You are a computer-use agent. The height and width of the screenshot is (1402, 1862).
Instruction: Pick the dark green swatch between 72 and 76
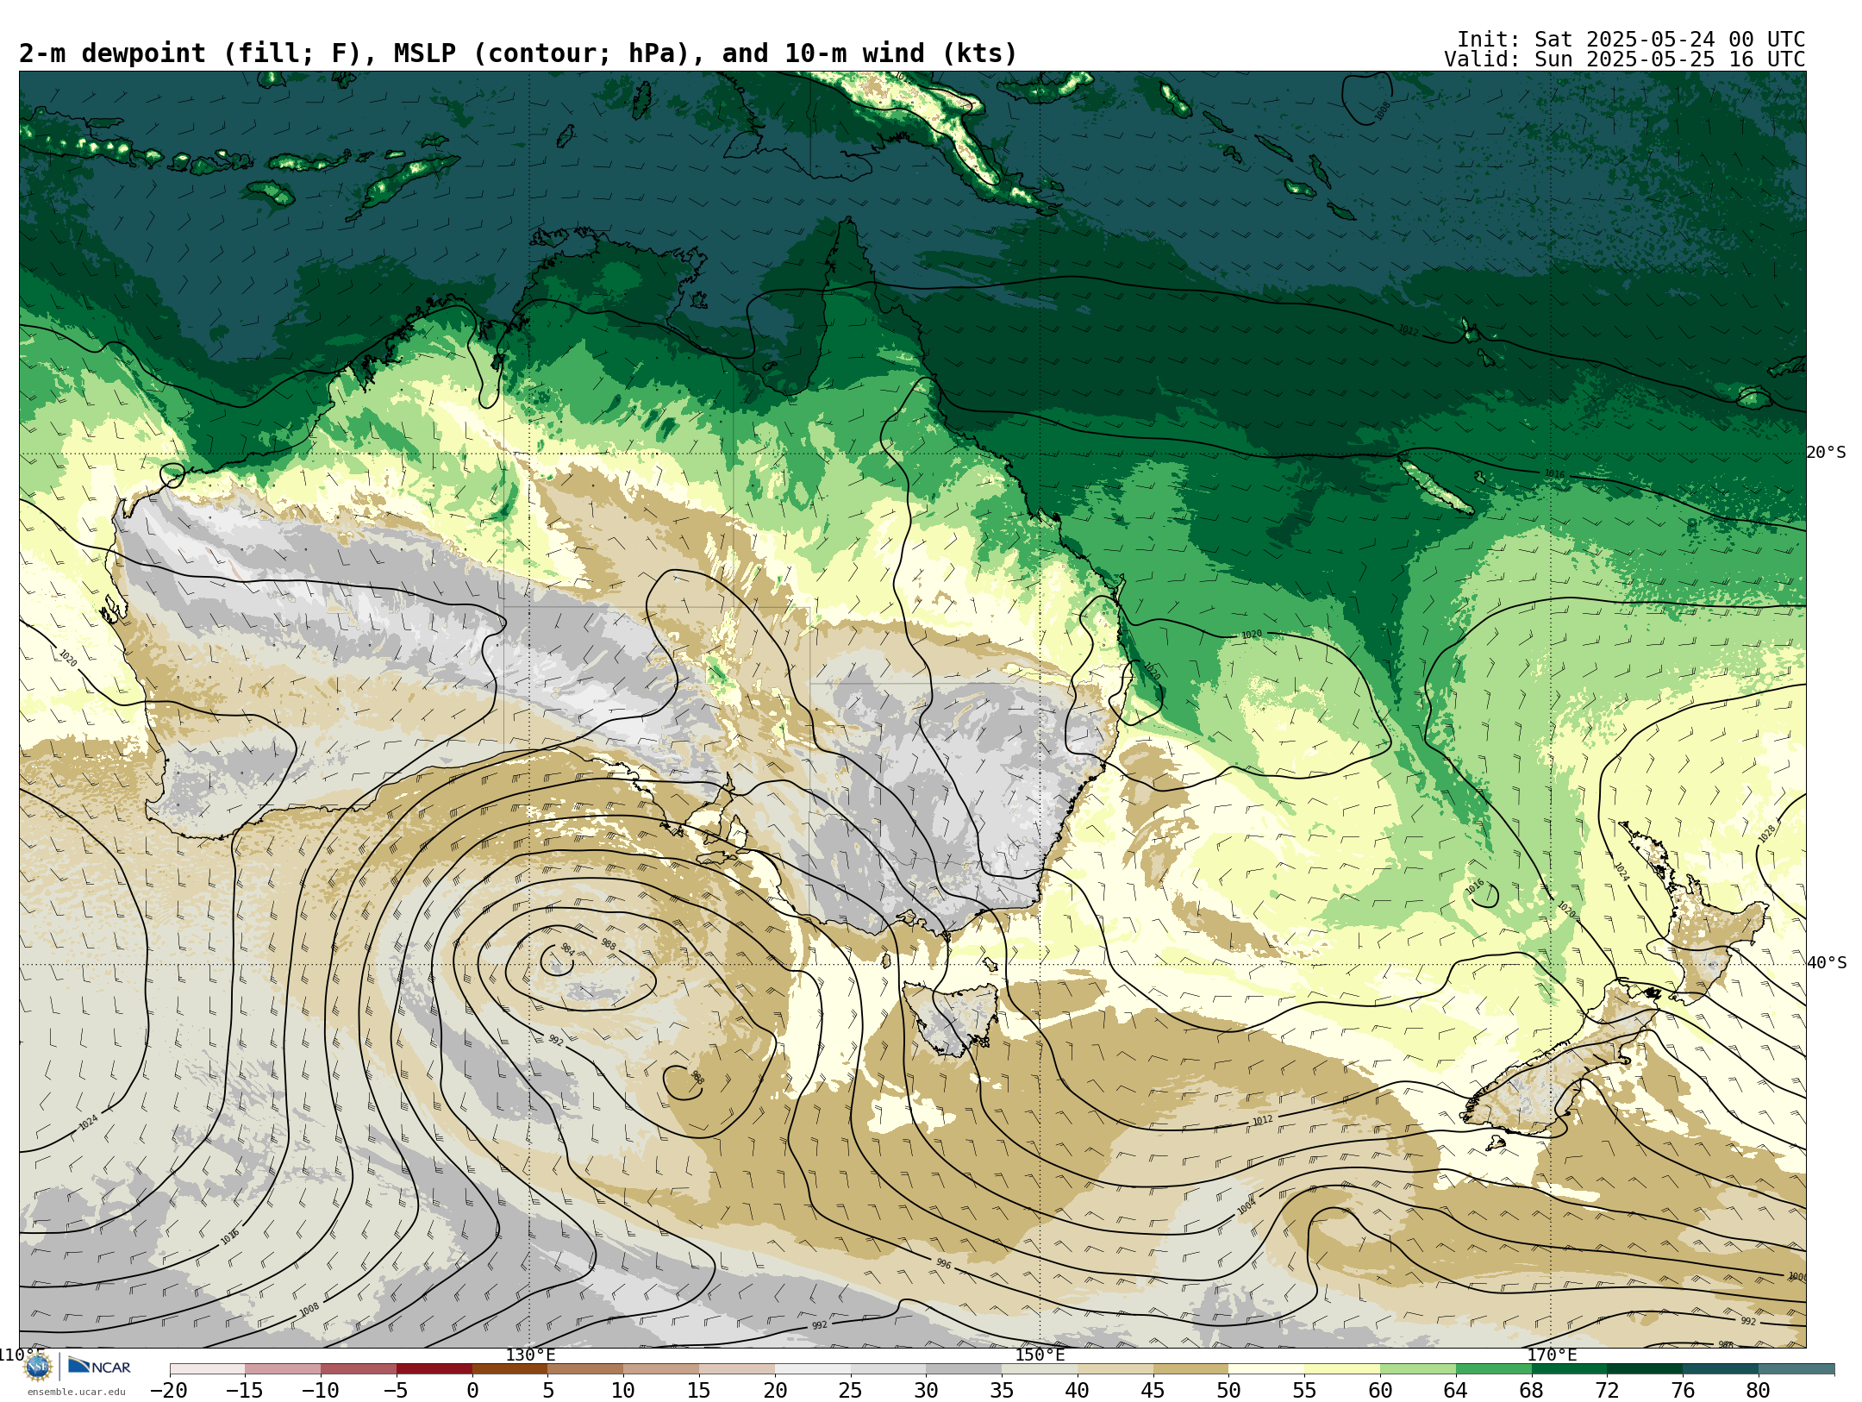pos(1645,1369)
